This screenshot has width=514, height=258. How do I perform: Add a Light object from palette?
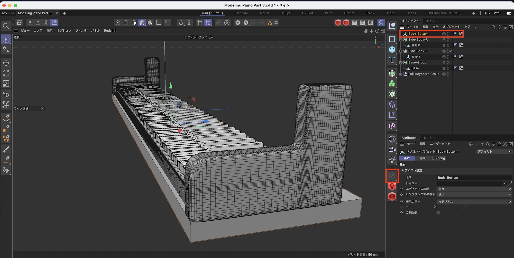click(x=392, y=160)
